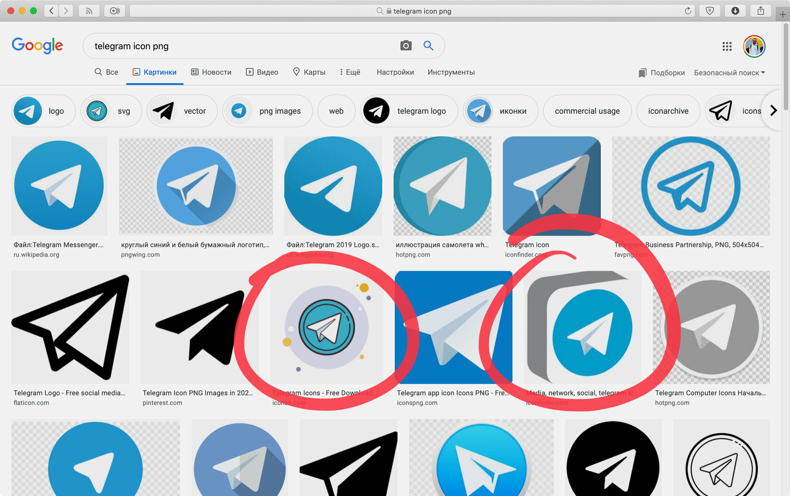Open the square iconfinder Telegram icon image
Viewport: 790px width, 496px height.
coord(552,186)
